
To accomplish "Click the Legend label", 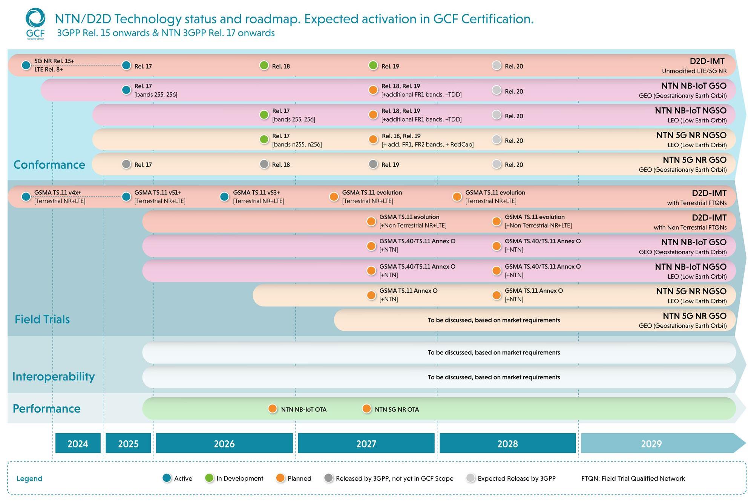I will click(x=29, y=478).
